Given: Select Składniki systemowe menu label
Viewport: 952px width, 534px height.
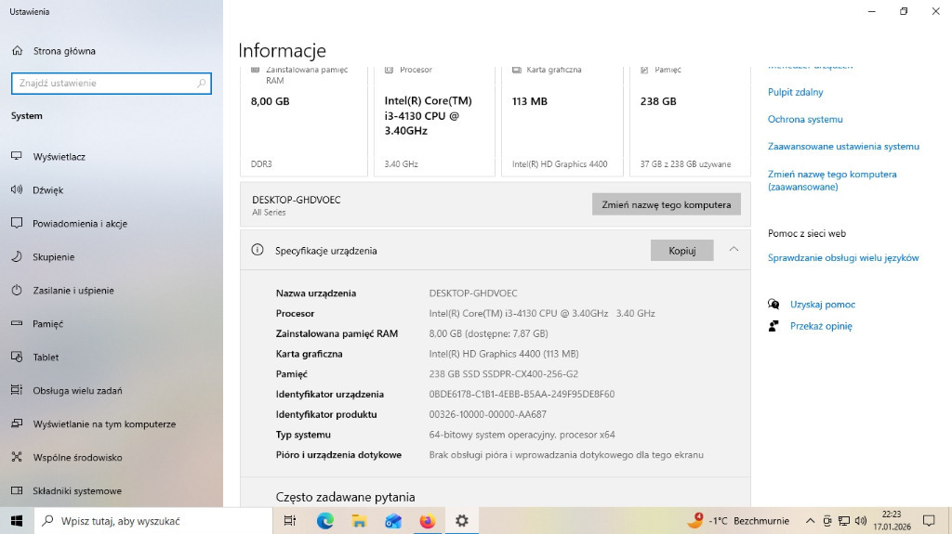Looking at the screenshot, I should (x=77, y=490).
